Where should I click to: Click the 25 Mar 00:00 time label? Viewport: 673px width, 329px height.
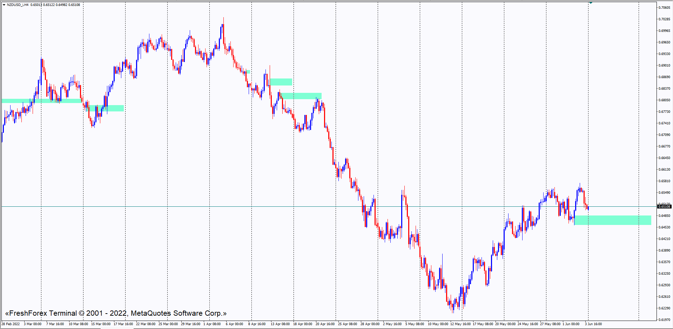coord(168,324)
